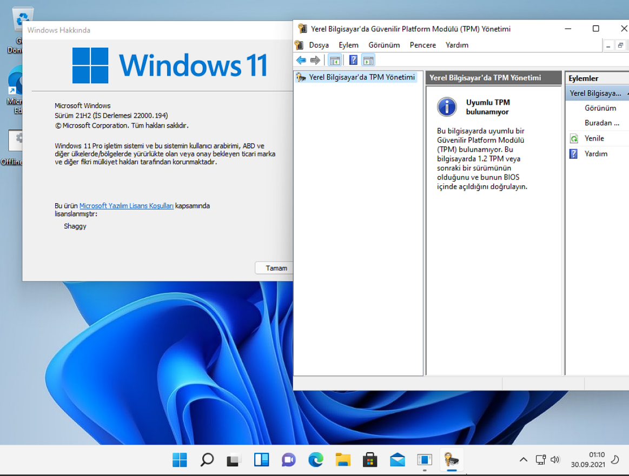Open the Windows Start button
The width and height of the screenshot is (629, 476).
180,460
